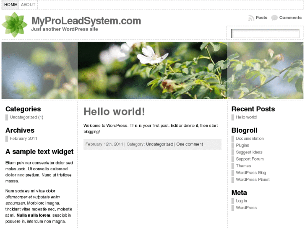Open the Posts feed link
This screenshot has width=305, height=228.
click(261, 18)
